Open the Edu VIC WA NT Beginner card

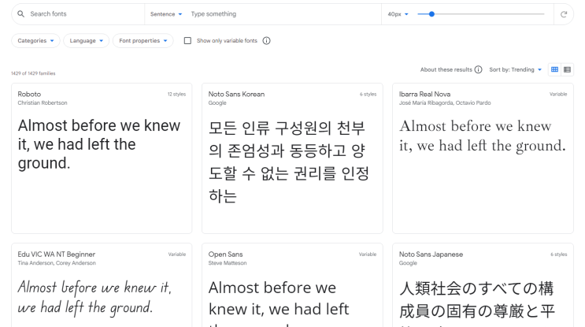[102, 285]
